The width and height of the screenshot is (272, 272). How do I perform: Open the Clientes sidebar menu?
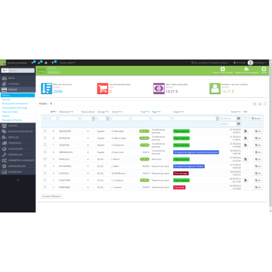tap(18, 126)
